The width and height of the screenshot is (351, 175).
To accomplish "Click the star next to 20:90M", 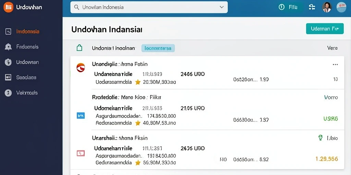I will click(138, 82).
